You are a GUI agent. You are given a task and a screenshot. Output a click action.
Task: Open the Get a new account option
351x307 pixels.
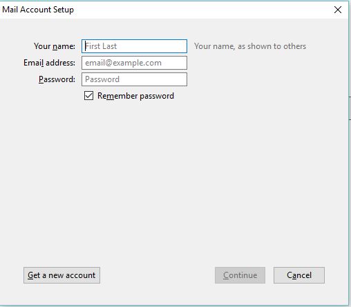(61, 275)
